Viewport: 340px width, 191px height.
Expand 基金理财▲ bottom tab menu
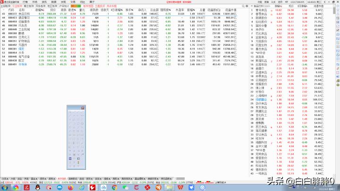[x=140, y=179]
